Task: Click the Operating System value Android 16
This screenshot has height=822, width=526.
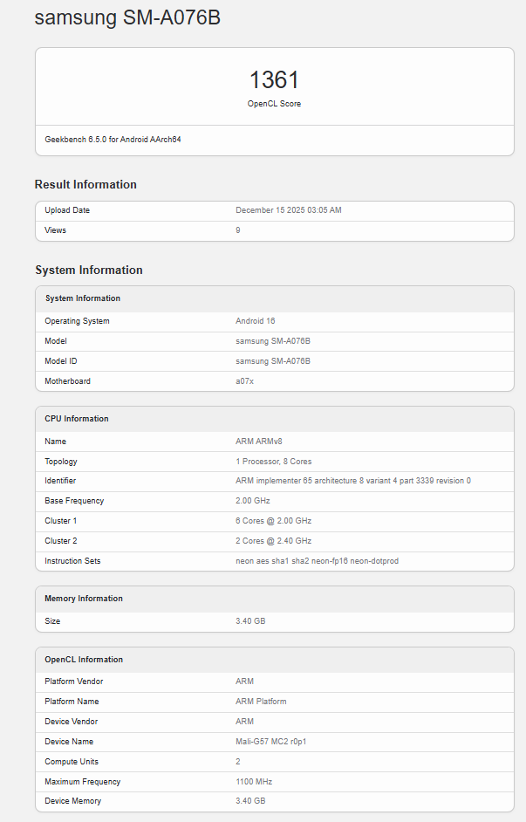Action: pos(255,321)
